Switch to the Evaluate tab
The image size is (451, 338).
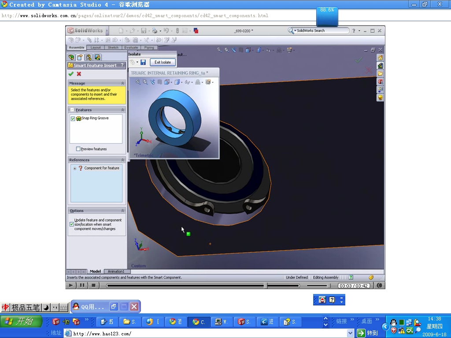[131, 48]
